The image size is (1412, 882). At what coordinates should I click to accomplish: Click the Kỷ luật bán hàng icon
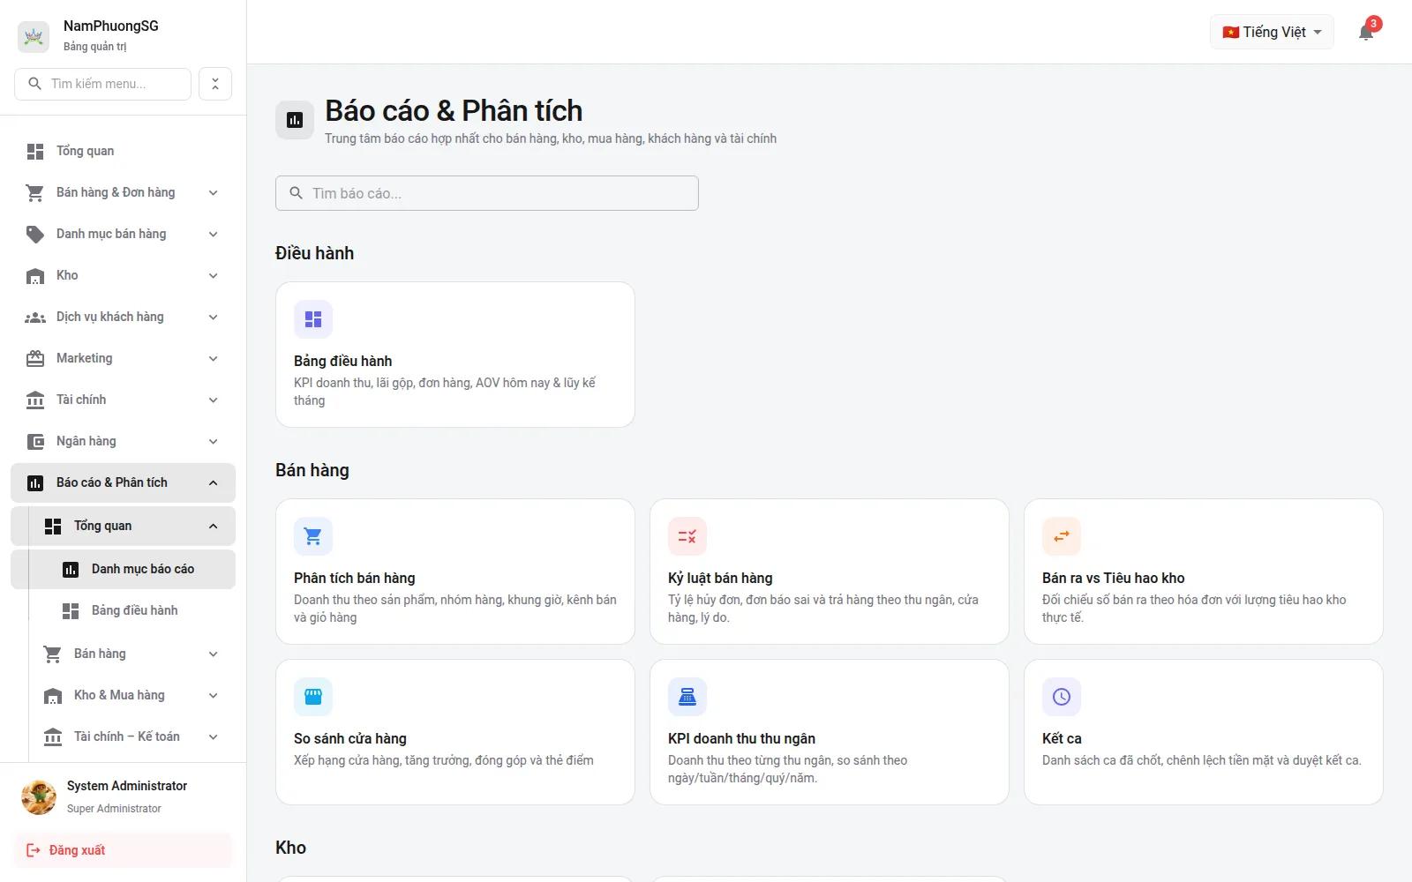coord(687,536)
